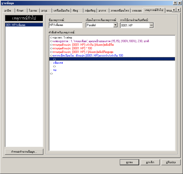Select the variable line / [Aluxes]พลังชีวิตสูงสุด

pos(112,52)
